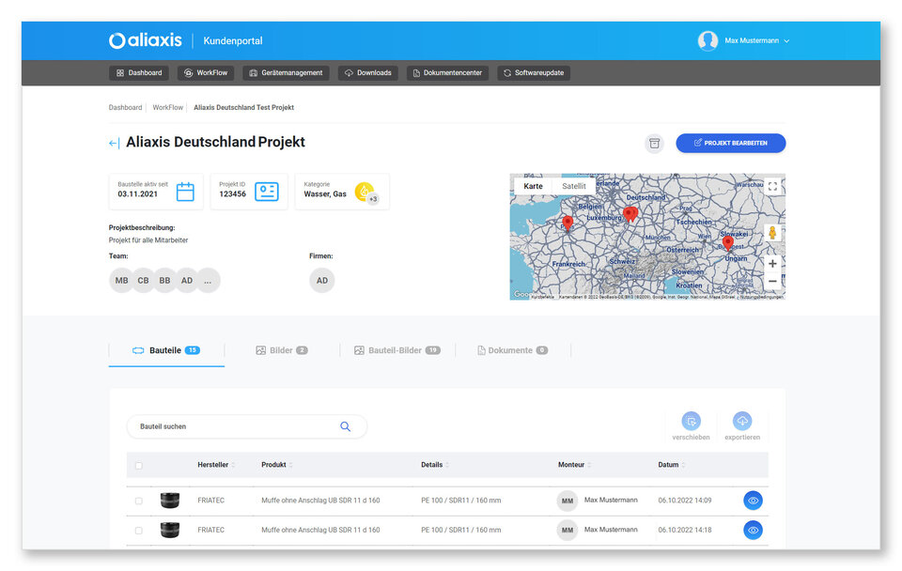Image resolution: width=902 pixels, height=571 pixels.
Task: Open the Max Mustermann user avatar
Action: 708,40
